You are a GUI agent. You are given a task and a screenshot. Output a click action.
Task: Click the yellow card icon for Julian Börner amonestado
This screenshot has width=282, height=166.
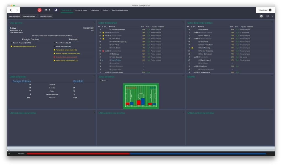tap(54, 60)
